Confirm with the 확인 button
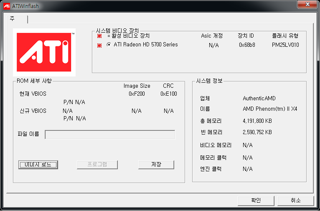320x211 pixels. tap(256, 201)
